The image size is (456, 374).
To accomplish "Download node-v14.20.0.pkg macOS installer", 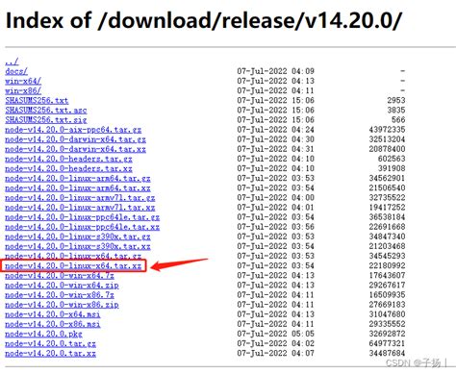I will (43, 334).
